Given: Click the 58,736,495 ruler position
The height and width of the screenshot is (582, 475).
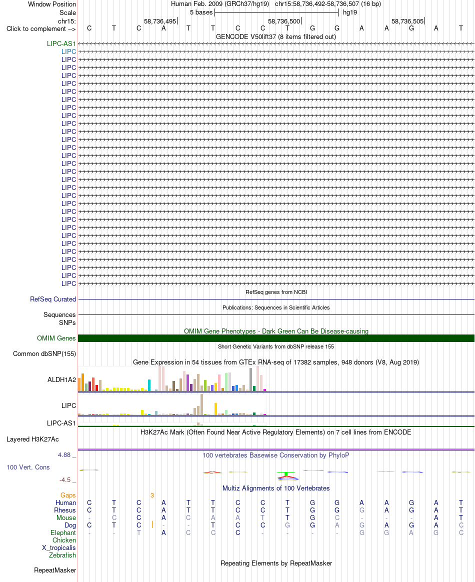Looking at the screenshot, I should coord(160,21).
